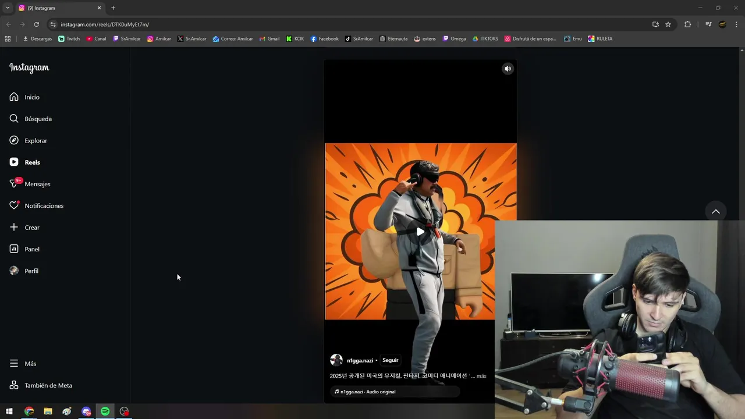Open Facebook bookmark

coord(324,39)
